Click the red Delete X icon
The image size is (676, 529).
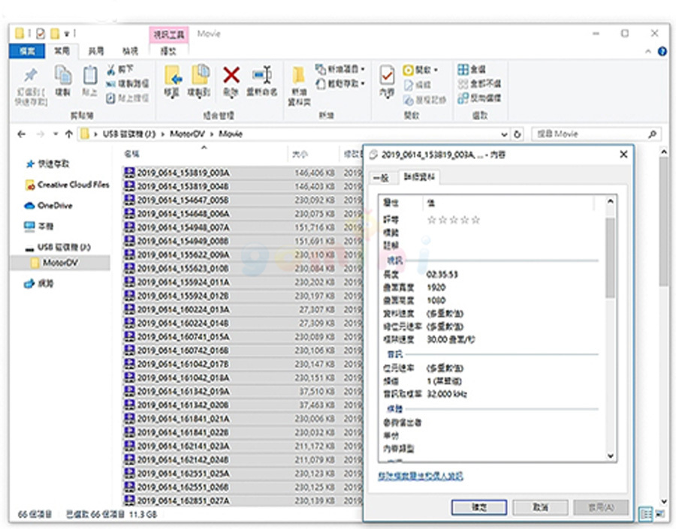[x=231, y=75]
